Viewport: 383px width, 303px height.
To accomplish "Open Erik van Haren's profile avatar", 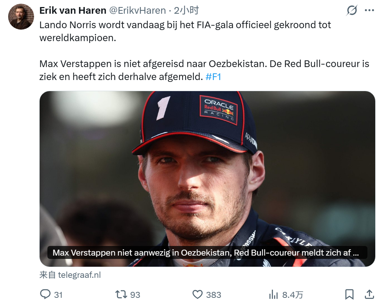I will (x=21, y=17).
